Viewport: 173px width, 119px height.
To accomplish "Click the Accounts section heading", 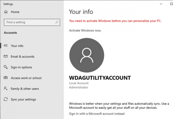I will coord(10,33).
